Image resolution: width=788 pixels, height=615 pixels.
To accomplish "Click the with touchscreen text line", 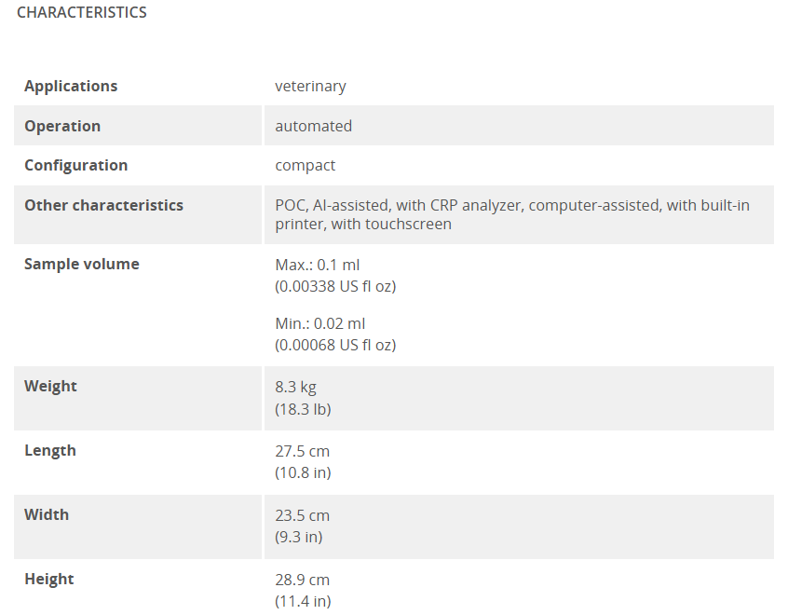I will pyautogui.click(x=363, y=224).
